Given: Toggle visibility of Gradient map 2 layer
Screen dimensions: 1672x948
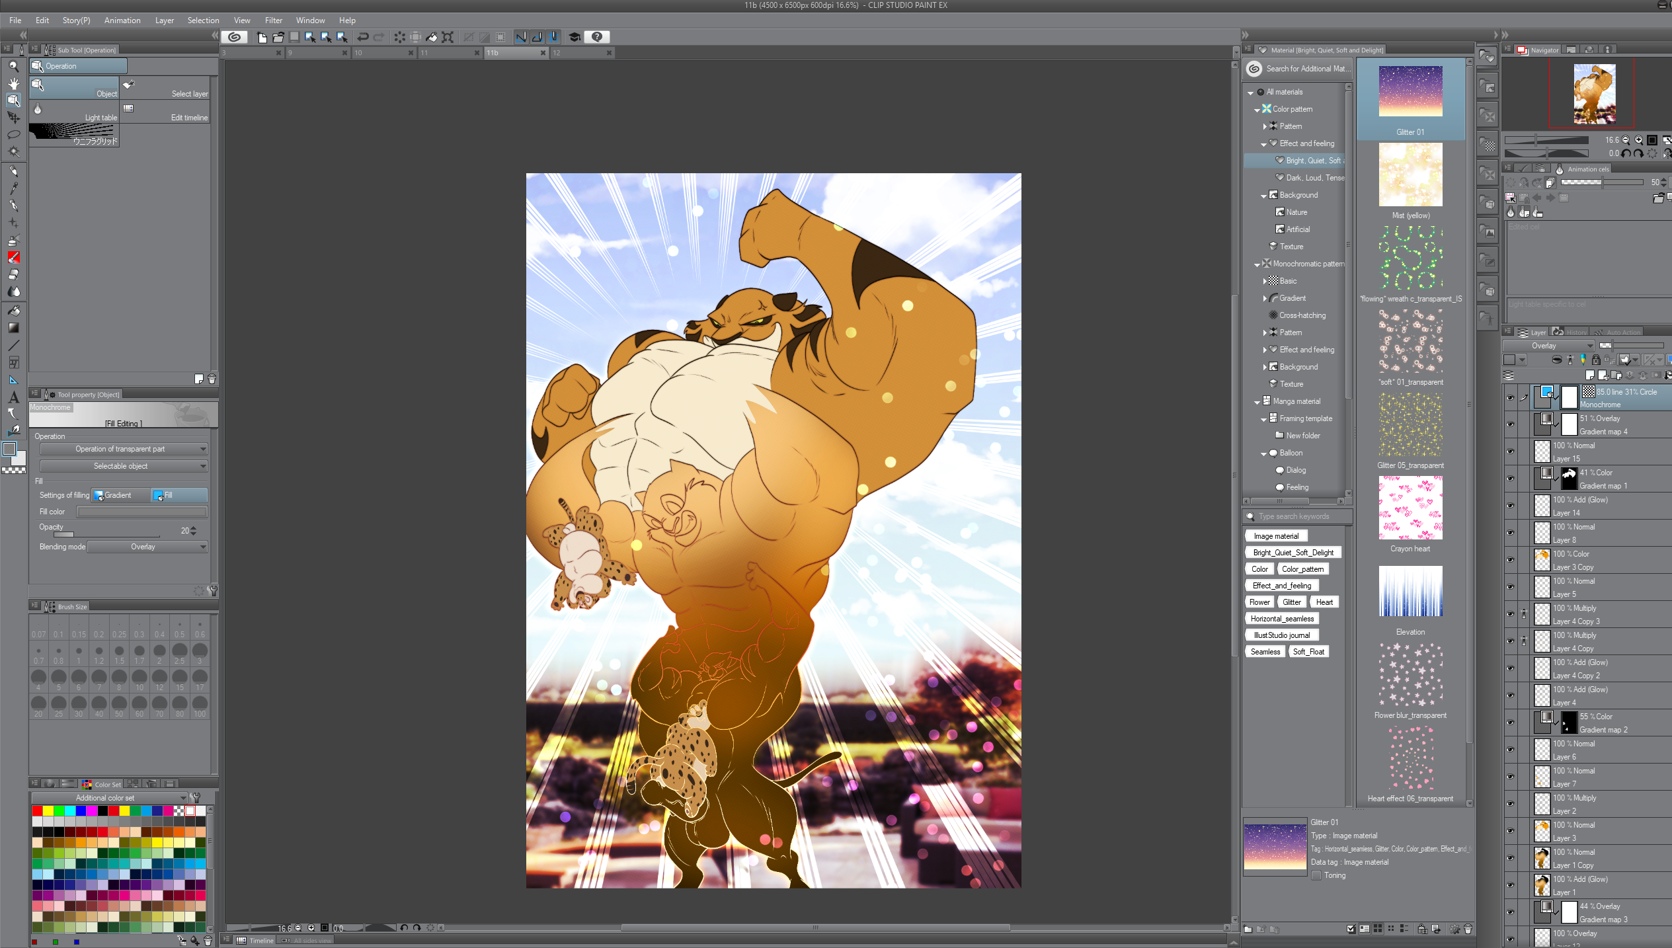Looking at the screenshot, I should point(1510,723).
